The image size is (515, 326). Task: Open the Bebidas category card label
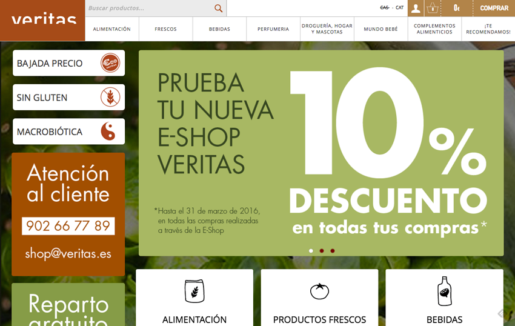click(444, 319)
